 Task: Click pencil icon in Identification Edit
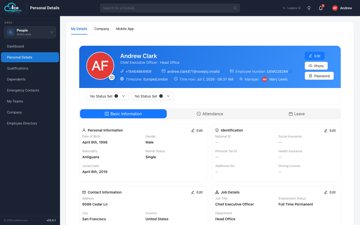pyautogui.click(x=326, y=130)
